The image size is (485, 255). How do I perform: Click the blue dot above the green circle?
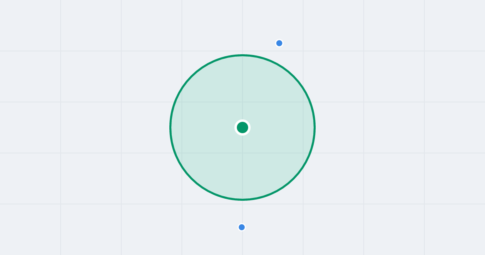[x=279, y=43]
